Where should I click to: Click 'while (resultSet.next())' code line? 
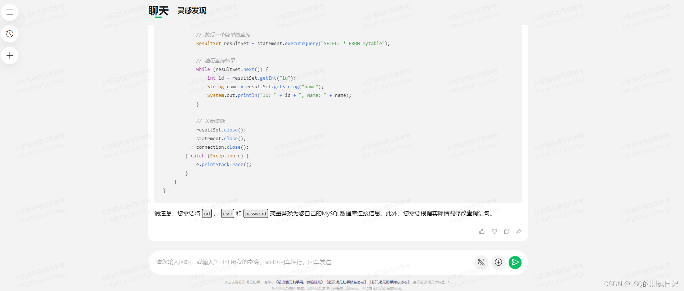tap(232, 70)
